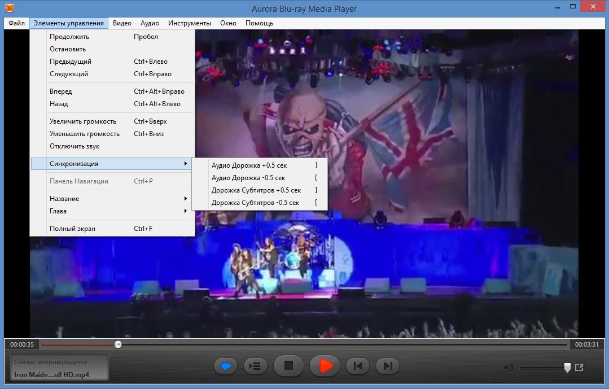Select Продолжить menu entry
Image resolution: width=609 pixels, height=389 pixels.
112,37
